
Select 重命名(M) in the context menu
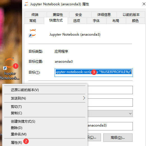[x=45, y=134]
